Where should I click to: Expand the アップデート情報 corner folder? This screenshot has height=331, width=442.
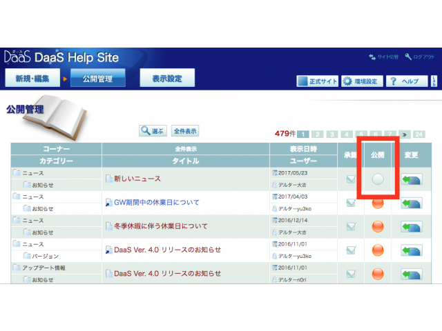click(17, 267)
